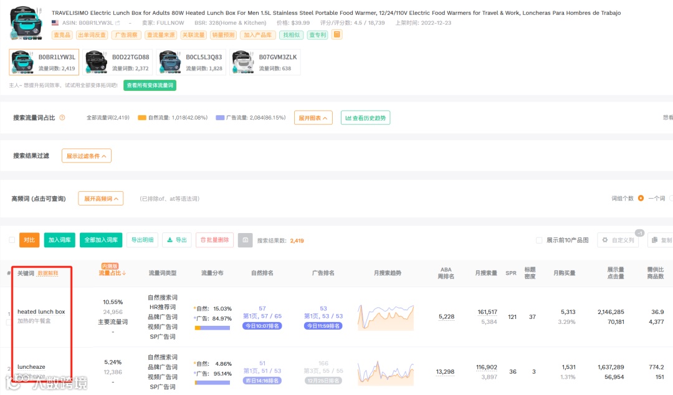Click the ABA周排名 column header
The height and width of the screenshot is (395, 673).
[446, 273]
